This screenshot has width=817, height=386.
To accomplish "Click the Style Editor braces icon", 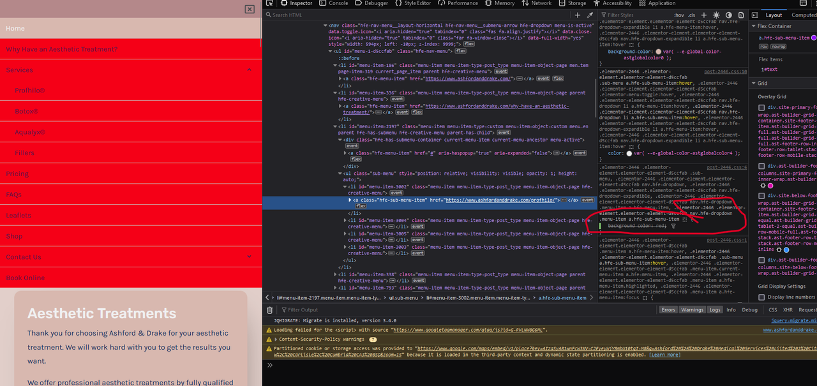I will (399, 3).
